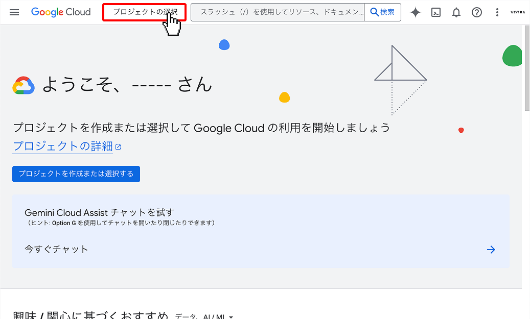Open Gemini sparkle AI assistant icon
The image size is (530, 319).
(x=416, y=12)
